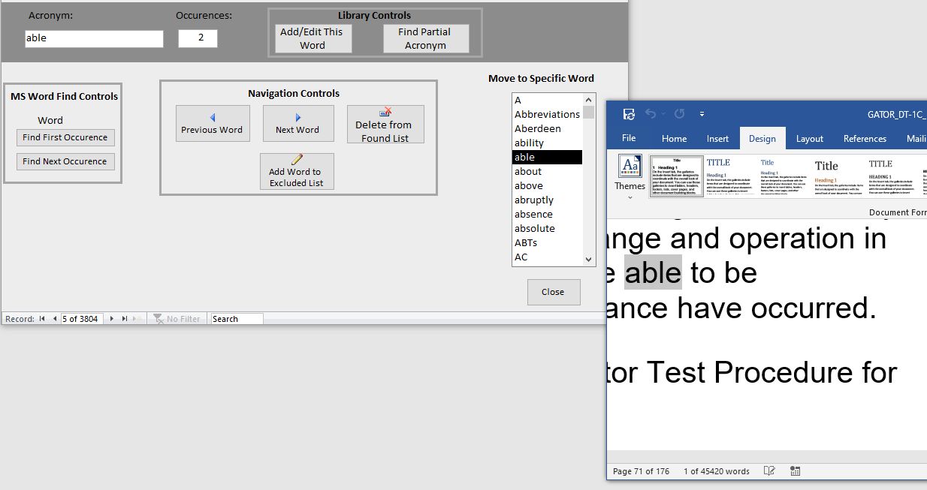Click 'Page 71 of 176' in status bar
Viewport: 927px width, 490px height.
pyautogui.click(x=641, y=471)
